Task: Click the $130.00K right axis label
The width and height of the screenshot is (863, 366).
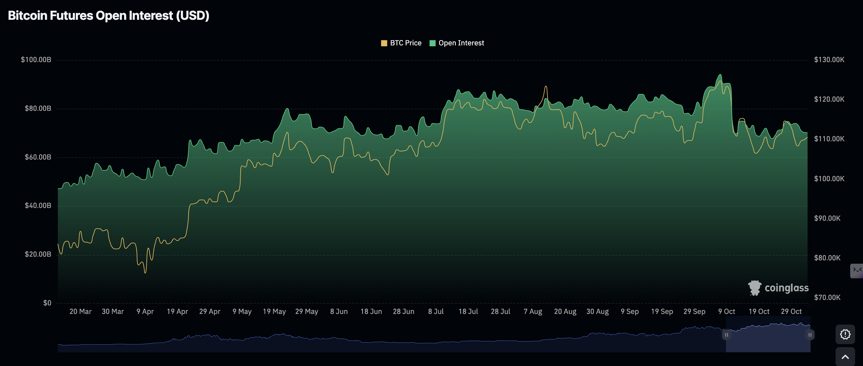Action: tap(829, 60)
